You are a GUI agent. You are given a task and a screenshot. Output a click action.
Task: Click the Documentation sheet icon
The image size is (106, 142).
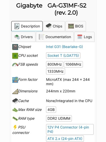42,37
